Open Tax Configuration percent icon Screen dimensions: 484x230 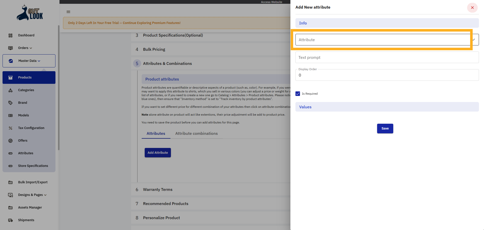point(10,128)
